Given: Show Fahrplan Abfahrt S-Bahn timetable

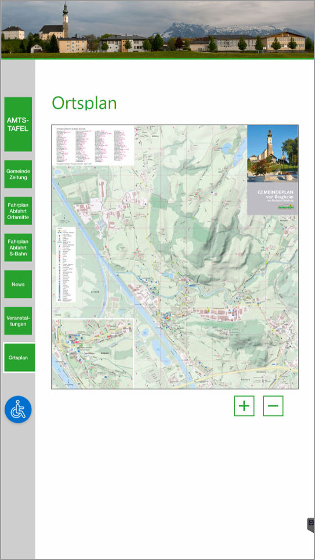Looking at the screenshot, I should coord(18,248).
